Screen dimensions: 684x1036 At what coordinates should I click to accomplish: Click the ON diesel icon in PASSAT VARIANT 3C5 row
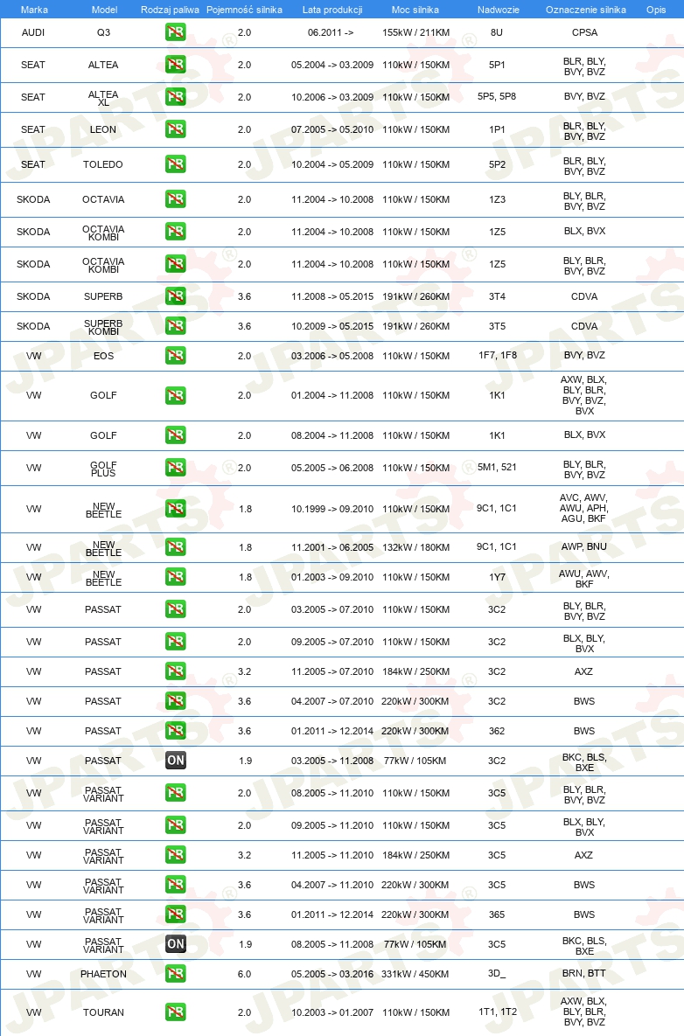[x=175, y=945]
